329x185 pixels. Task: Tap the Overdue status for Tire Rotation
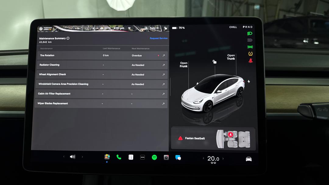(136, 56)
